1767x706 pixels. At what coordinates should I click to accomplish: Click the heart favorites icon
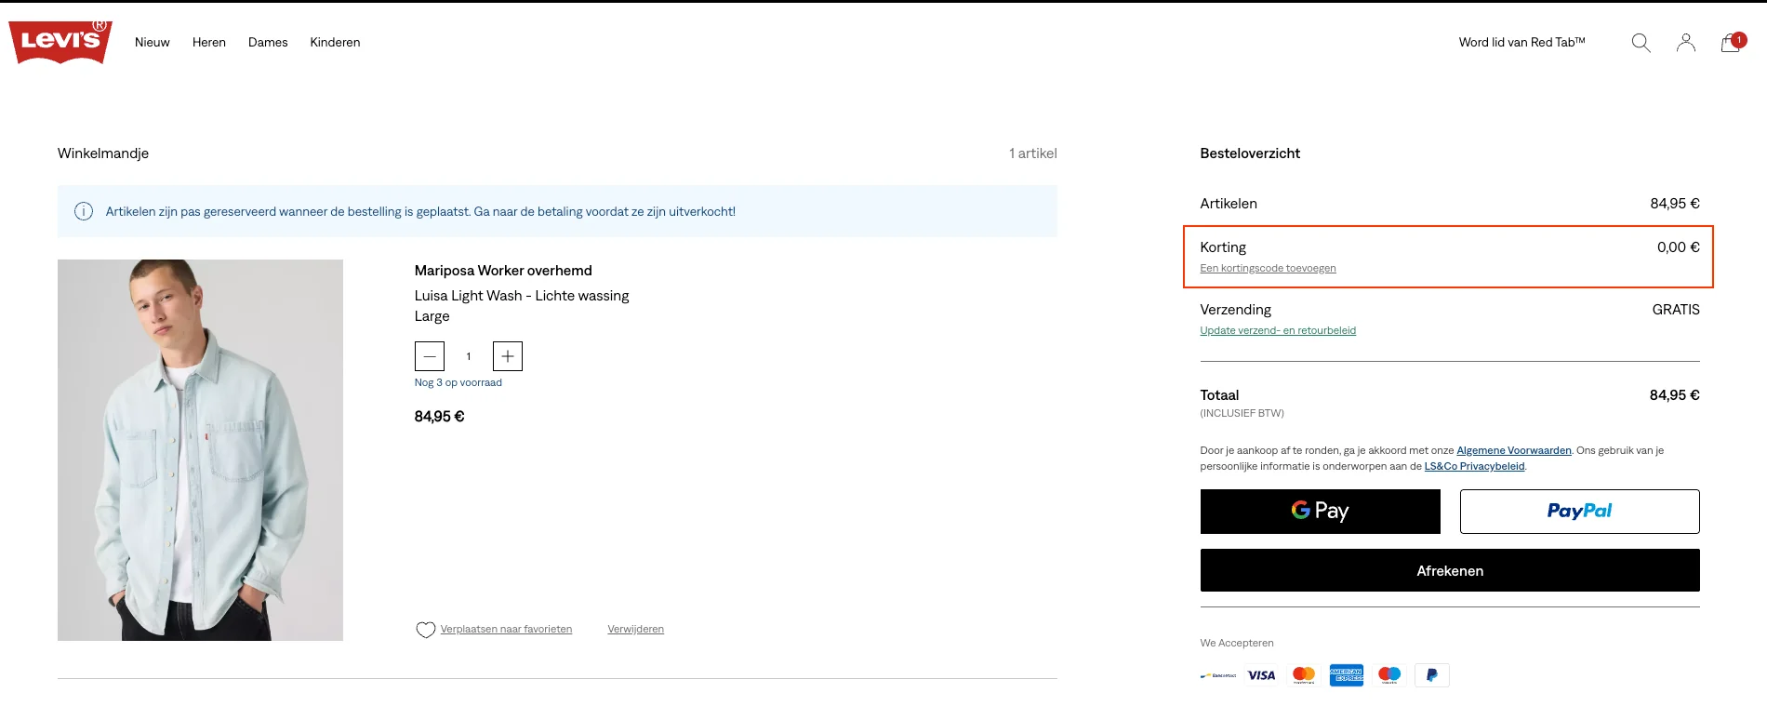[x=425, y=630]
